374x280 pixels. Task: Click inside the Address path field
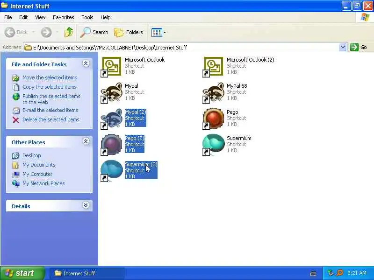point(181,48)
